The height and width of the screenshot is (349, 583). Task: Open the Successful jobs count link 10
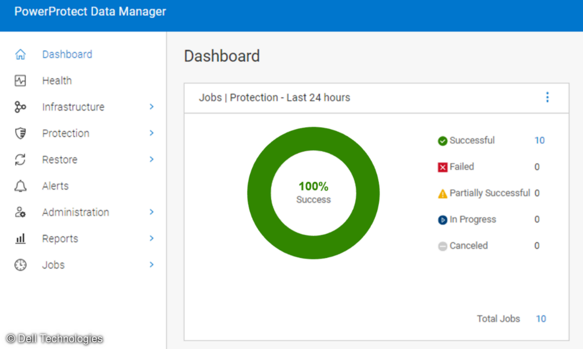pyautogui.click(x=540, y=141)
